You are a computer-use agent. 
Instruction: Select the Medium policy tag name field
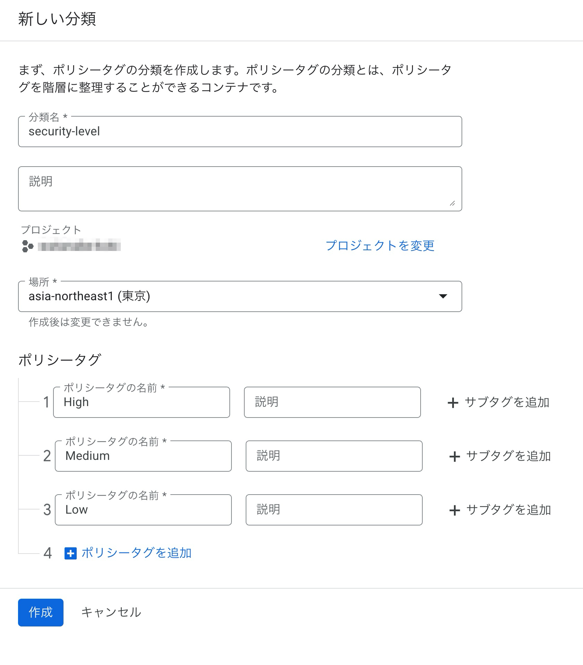pyautogui.click(x=143, y=456)
